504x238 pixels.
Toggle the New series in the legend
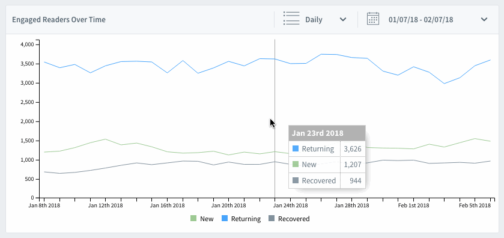pyautogui.click(x=202, y=219)
